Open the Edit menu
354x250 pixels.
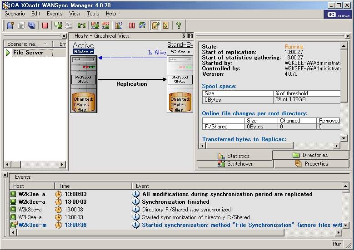[x=35, y=14]
